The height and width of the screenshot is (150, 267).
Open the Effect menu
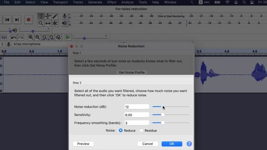click(112, 2)
